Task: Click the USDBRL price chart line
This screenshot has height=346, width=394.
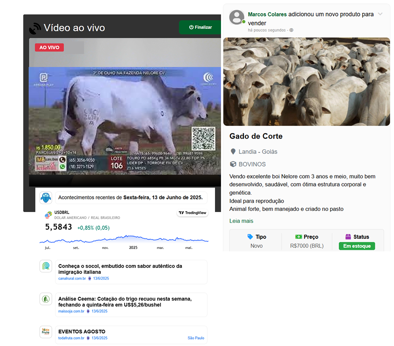Action: [x=124, y=239]
